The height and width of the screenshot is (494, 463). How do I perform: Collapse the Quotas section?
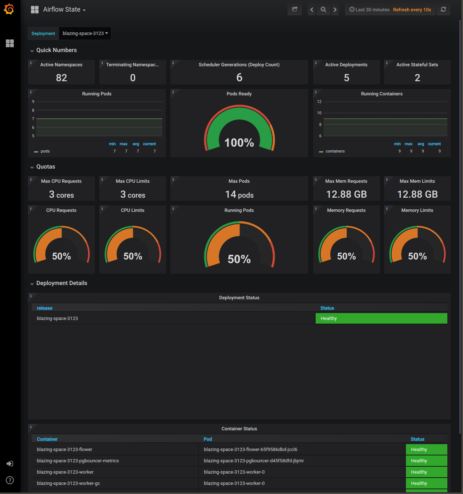[45, 167]
